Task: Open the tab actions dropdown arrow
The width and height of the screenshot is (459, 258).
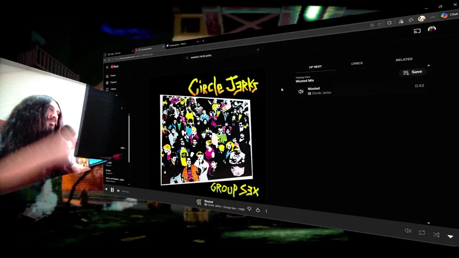Action: [105, 55]
